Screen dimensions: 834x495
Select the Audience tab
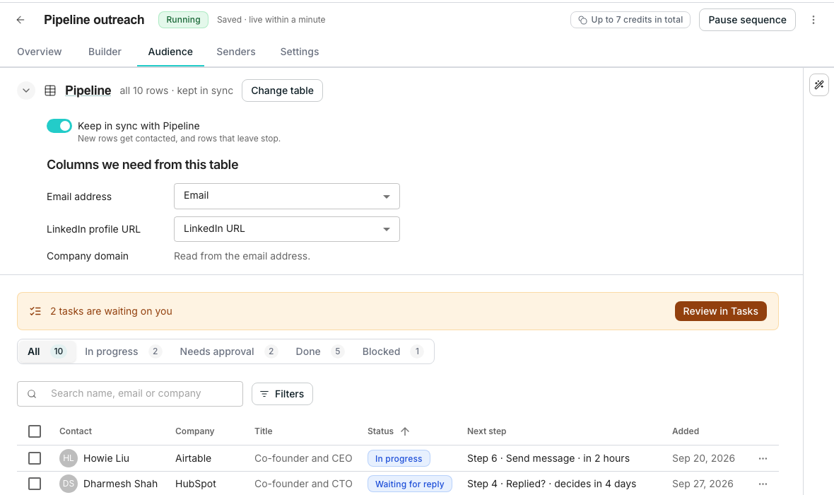(170, 52)
